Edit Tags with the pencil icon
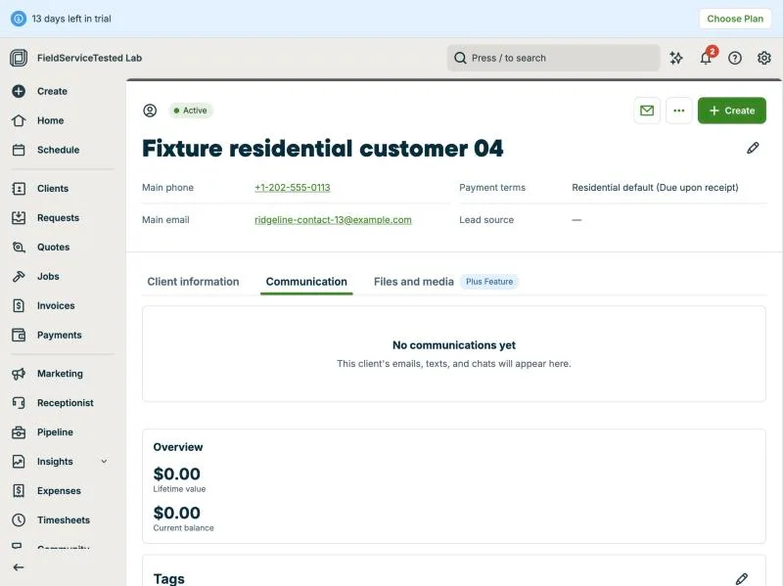The height and width of the screenshot is (586, 783). (742, 578)
